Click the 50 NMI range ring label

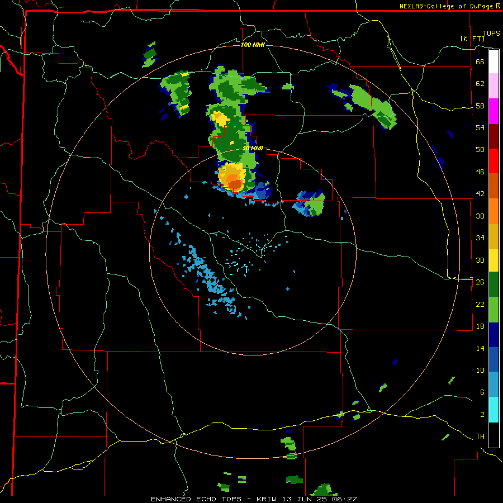pyautogui.click(x=253, y=148)
